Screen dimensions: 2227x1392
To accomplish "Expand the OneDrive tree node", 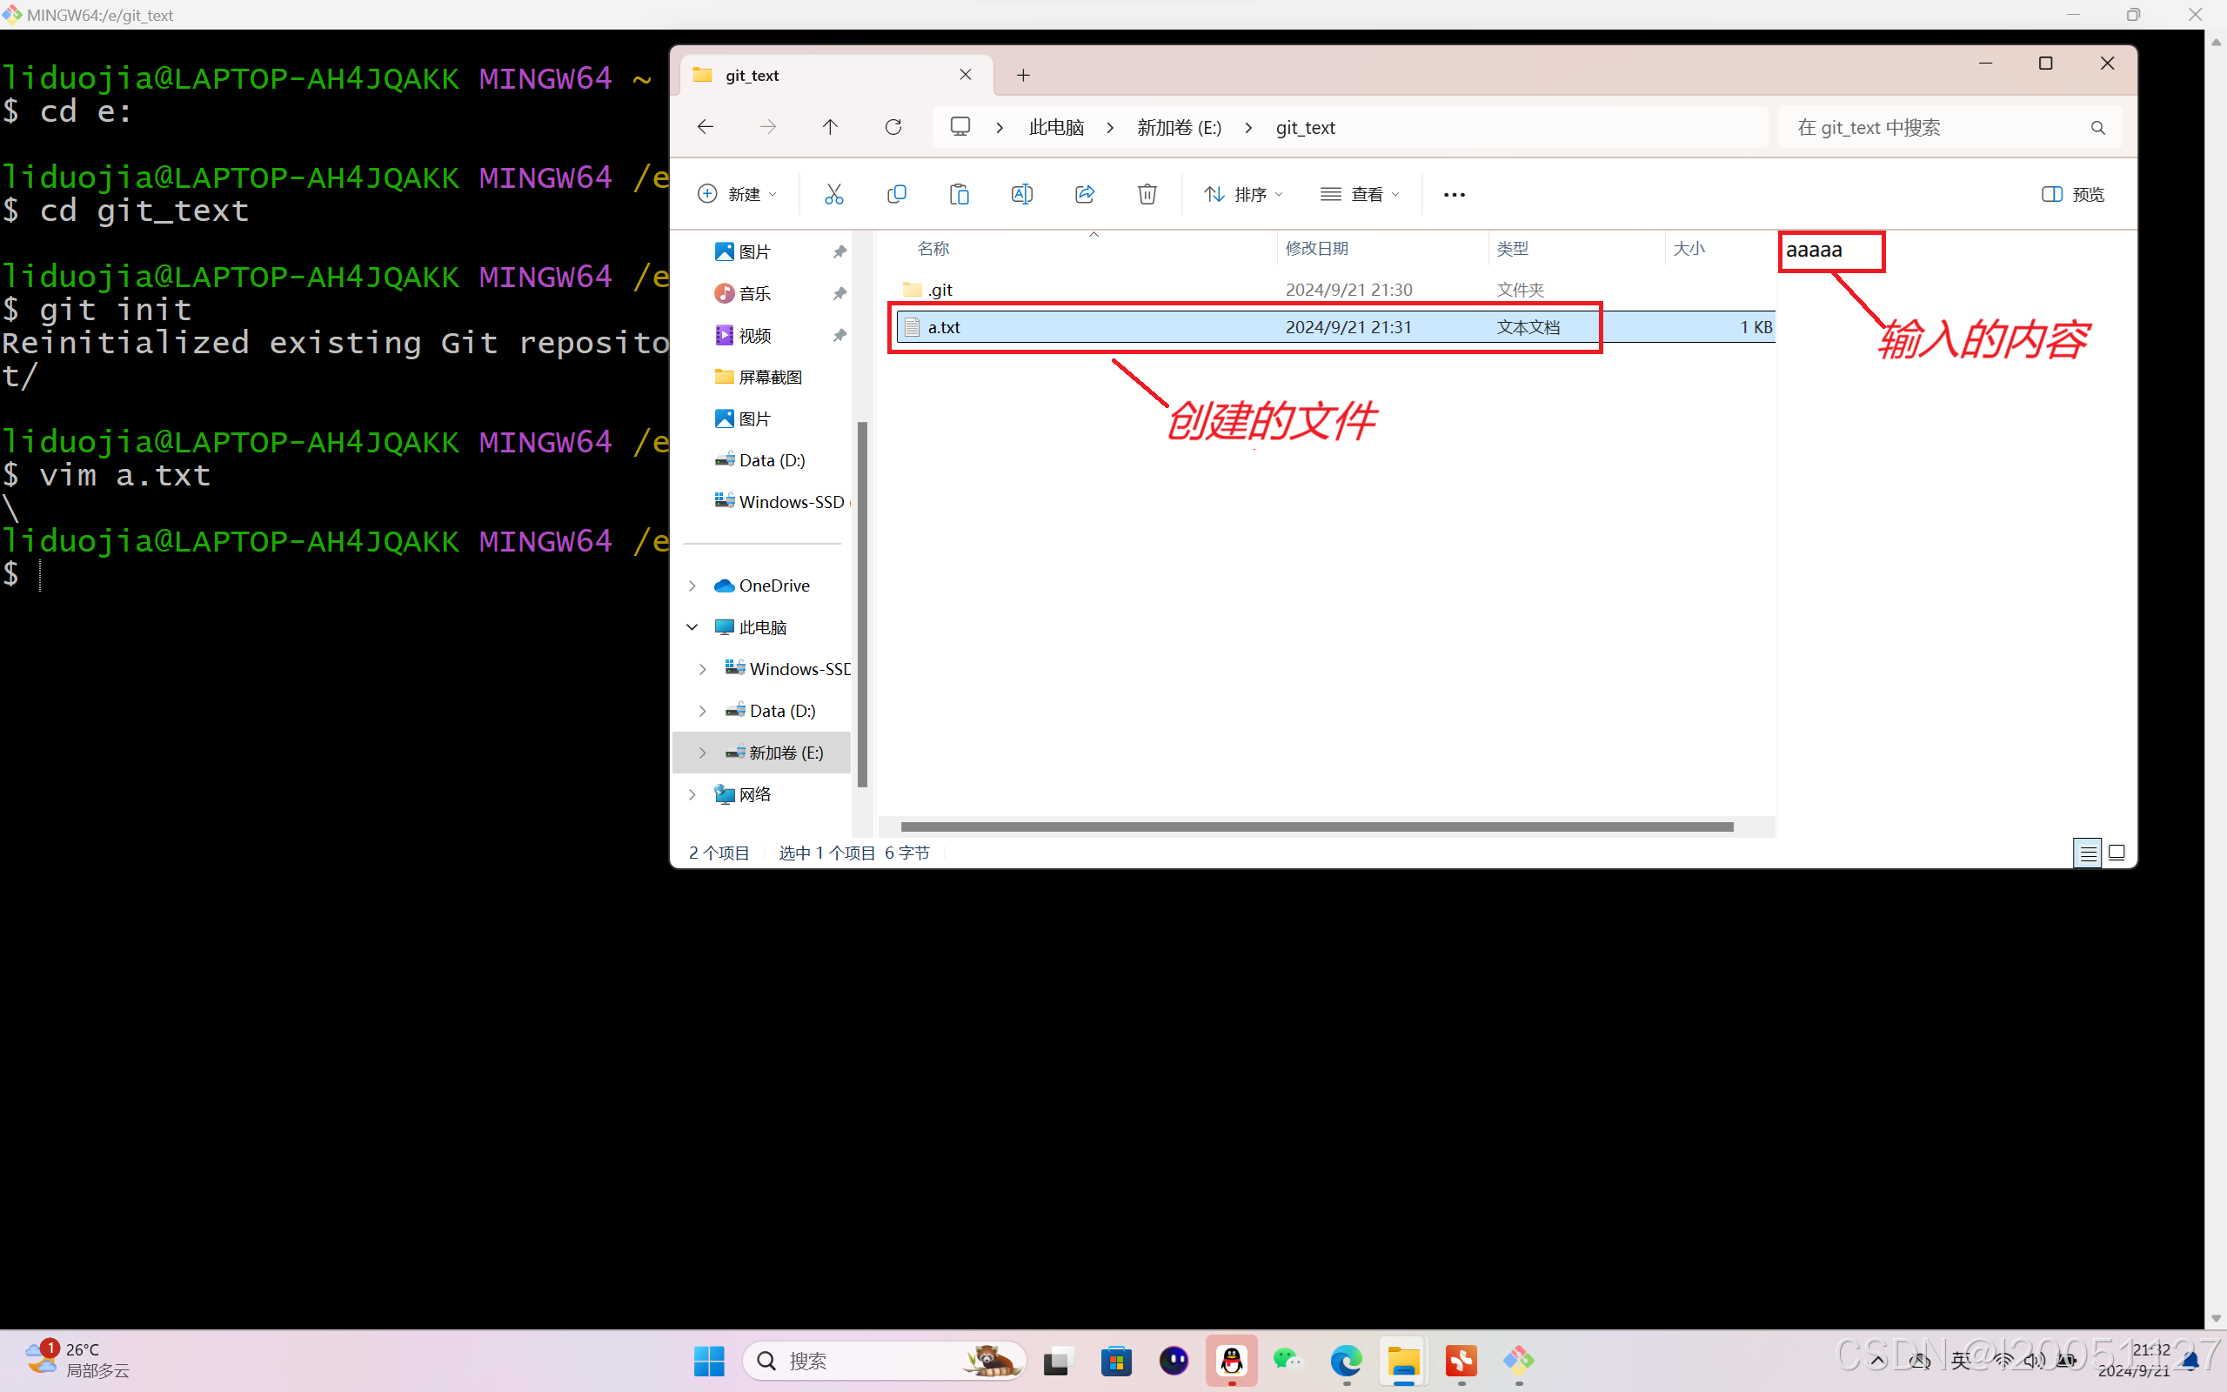I will tap(693, 586).
